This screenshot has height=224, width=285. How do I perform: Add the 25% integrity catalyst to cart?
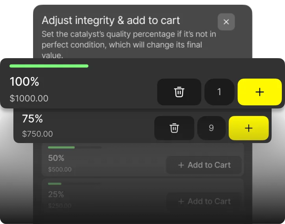pos(204,201)
